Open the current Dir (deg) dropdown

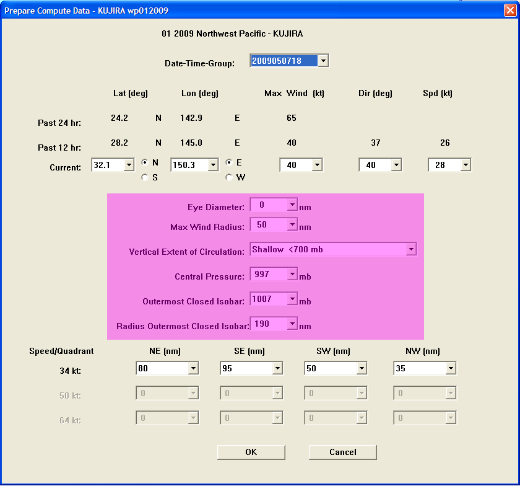pyautogui.click(x=396, y=164)
